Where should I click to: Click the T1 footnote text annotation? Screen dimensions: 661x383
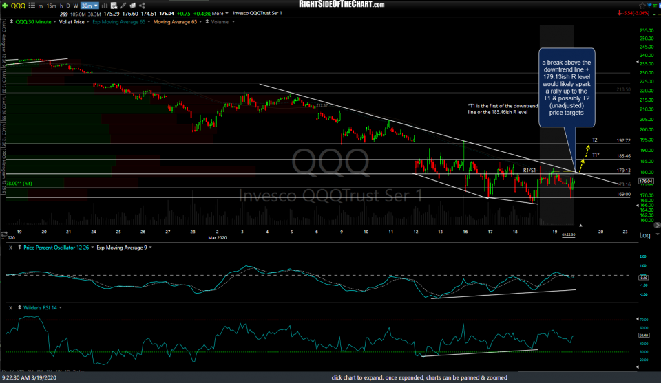[x=503, y=109]
